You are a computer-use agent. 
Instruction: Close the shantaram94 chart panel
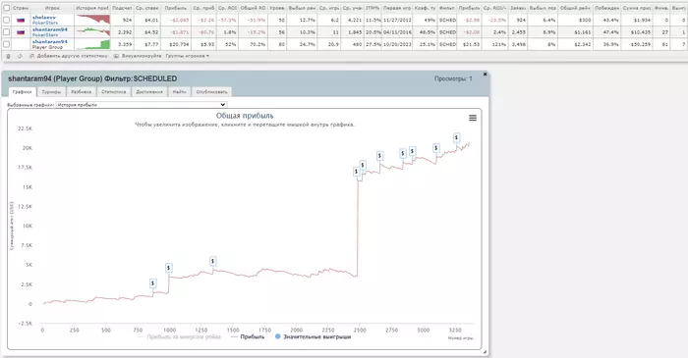click(x=485, y=75)
